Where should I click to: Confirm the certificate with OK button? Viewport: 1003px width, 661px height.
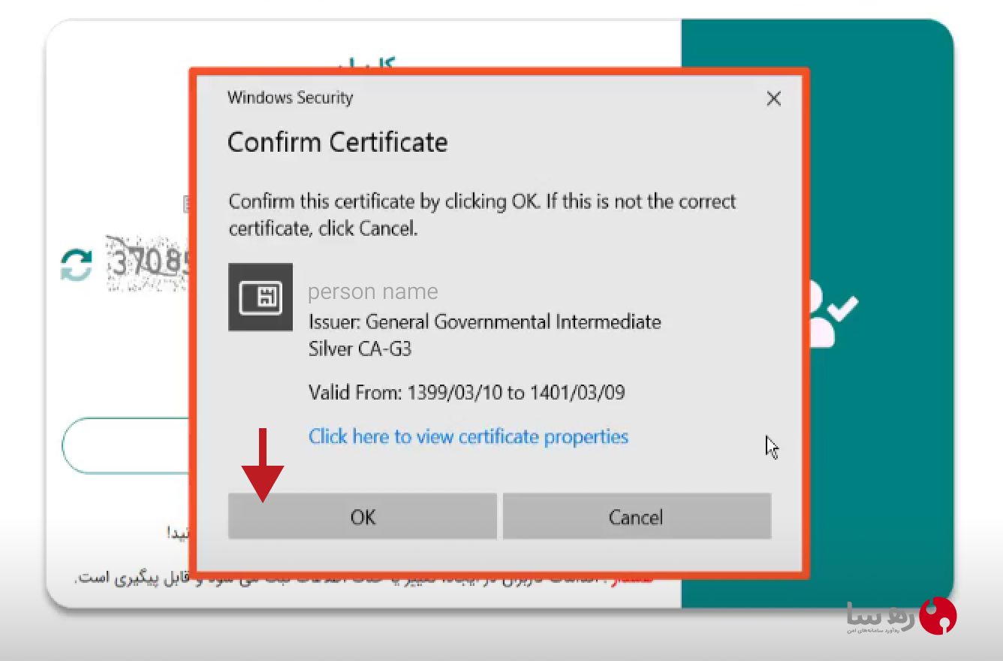tap(363, 516)
